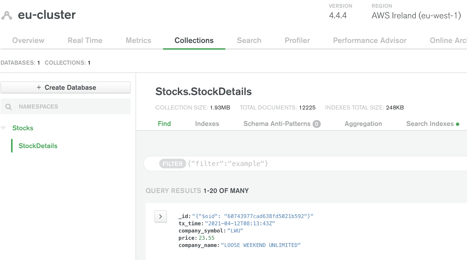Switch to the Indexes sub-tab
This screenshot has height=260, width=467.
point(207,124)
